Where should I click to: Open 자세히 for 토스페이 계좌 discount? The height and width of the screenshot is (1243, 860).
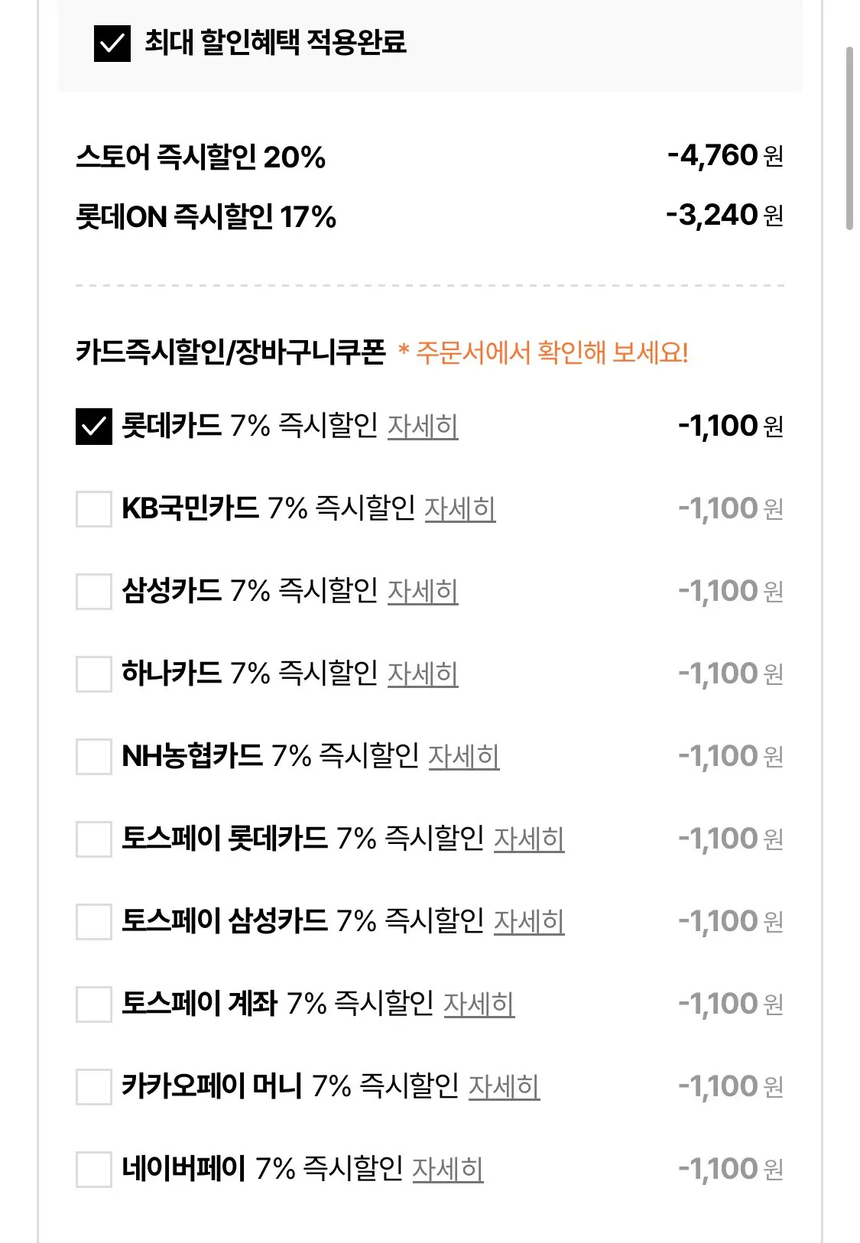(x=479, y=1004)
